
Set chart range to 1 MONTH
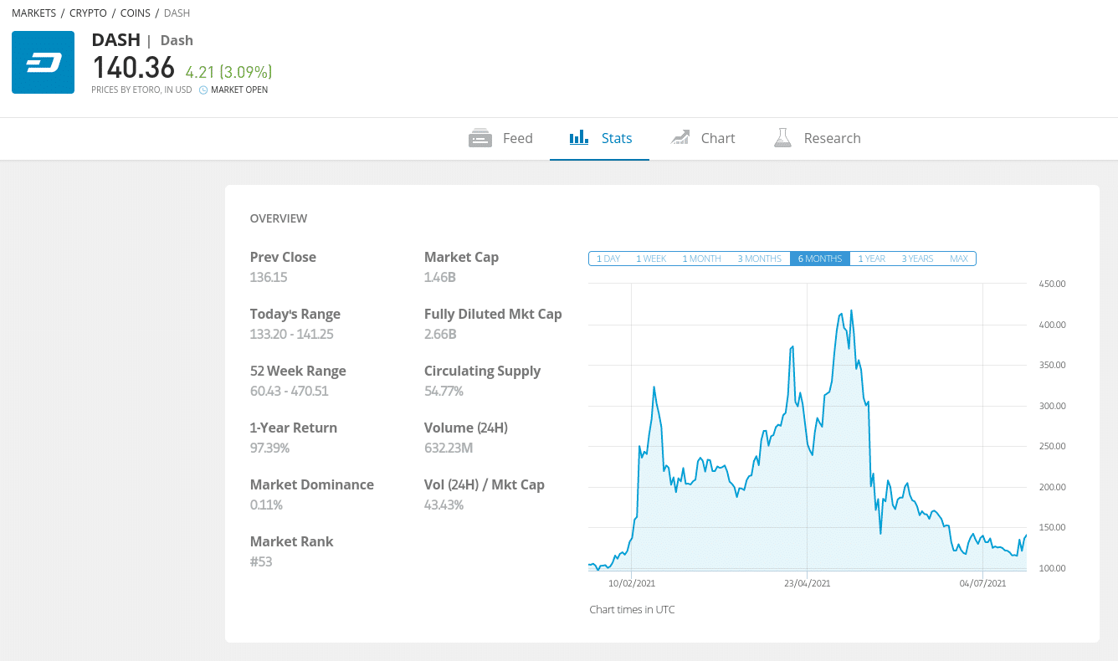click(x=701, y=259)
